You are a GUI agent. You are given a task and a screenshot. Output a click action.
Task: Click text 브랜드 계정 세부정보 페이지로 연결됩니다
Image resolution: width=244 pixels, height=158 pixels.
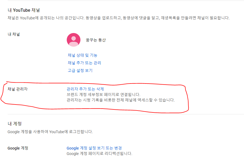click(103, 94)
